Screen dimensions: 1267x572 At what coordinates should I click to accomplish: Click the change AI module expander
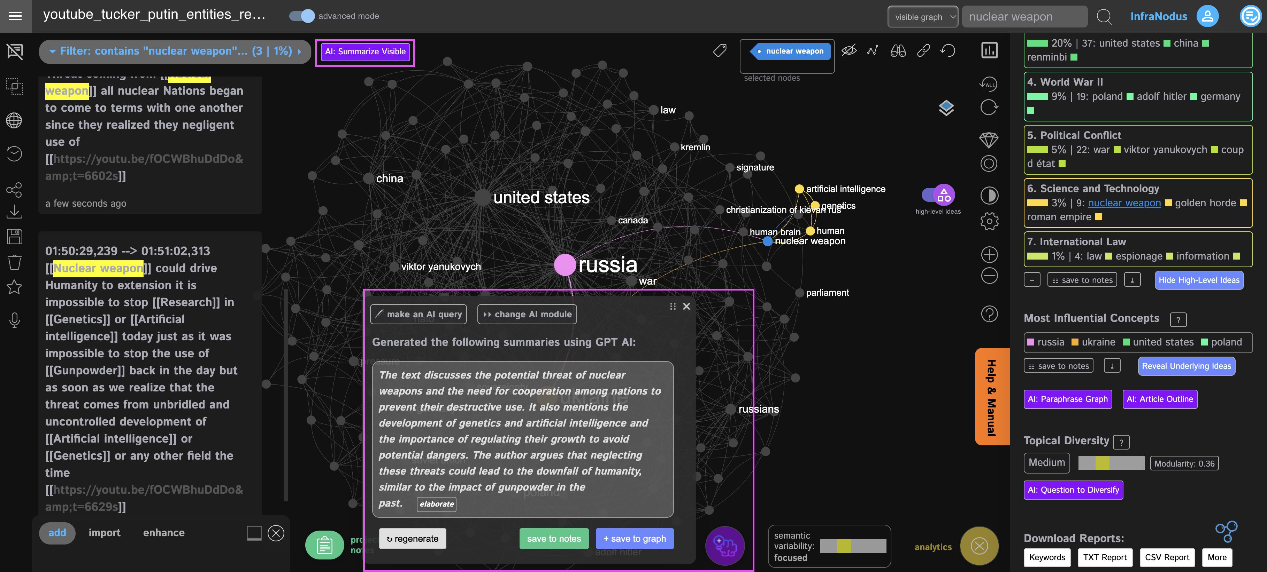[527, 314]
